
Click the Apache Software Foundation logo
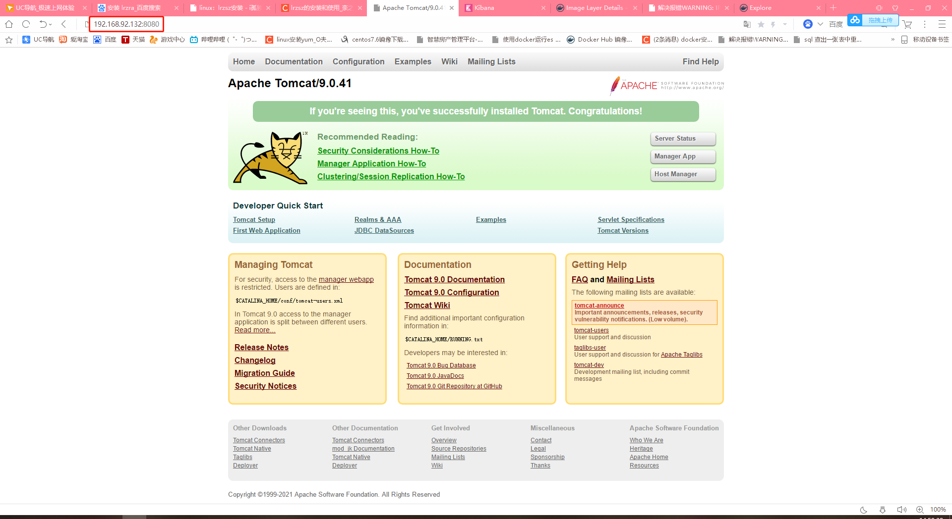[667, 86]
